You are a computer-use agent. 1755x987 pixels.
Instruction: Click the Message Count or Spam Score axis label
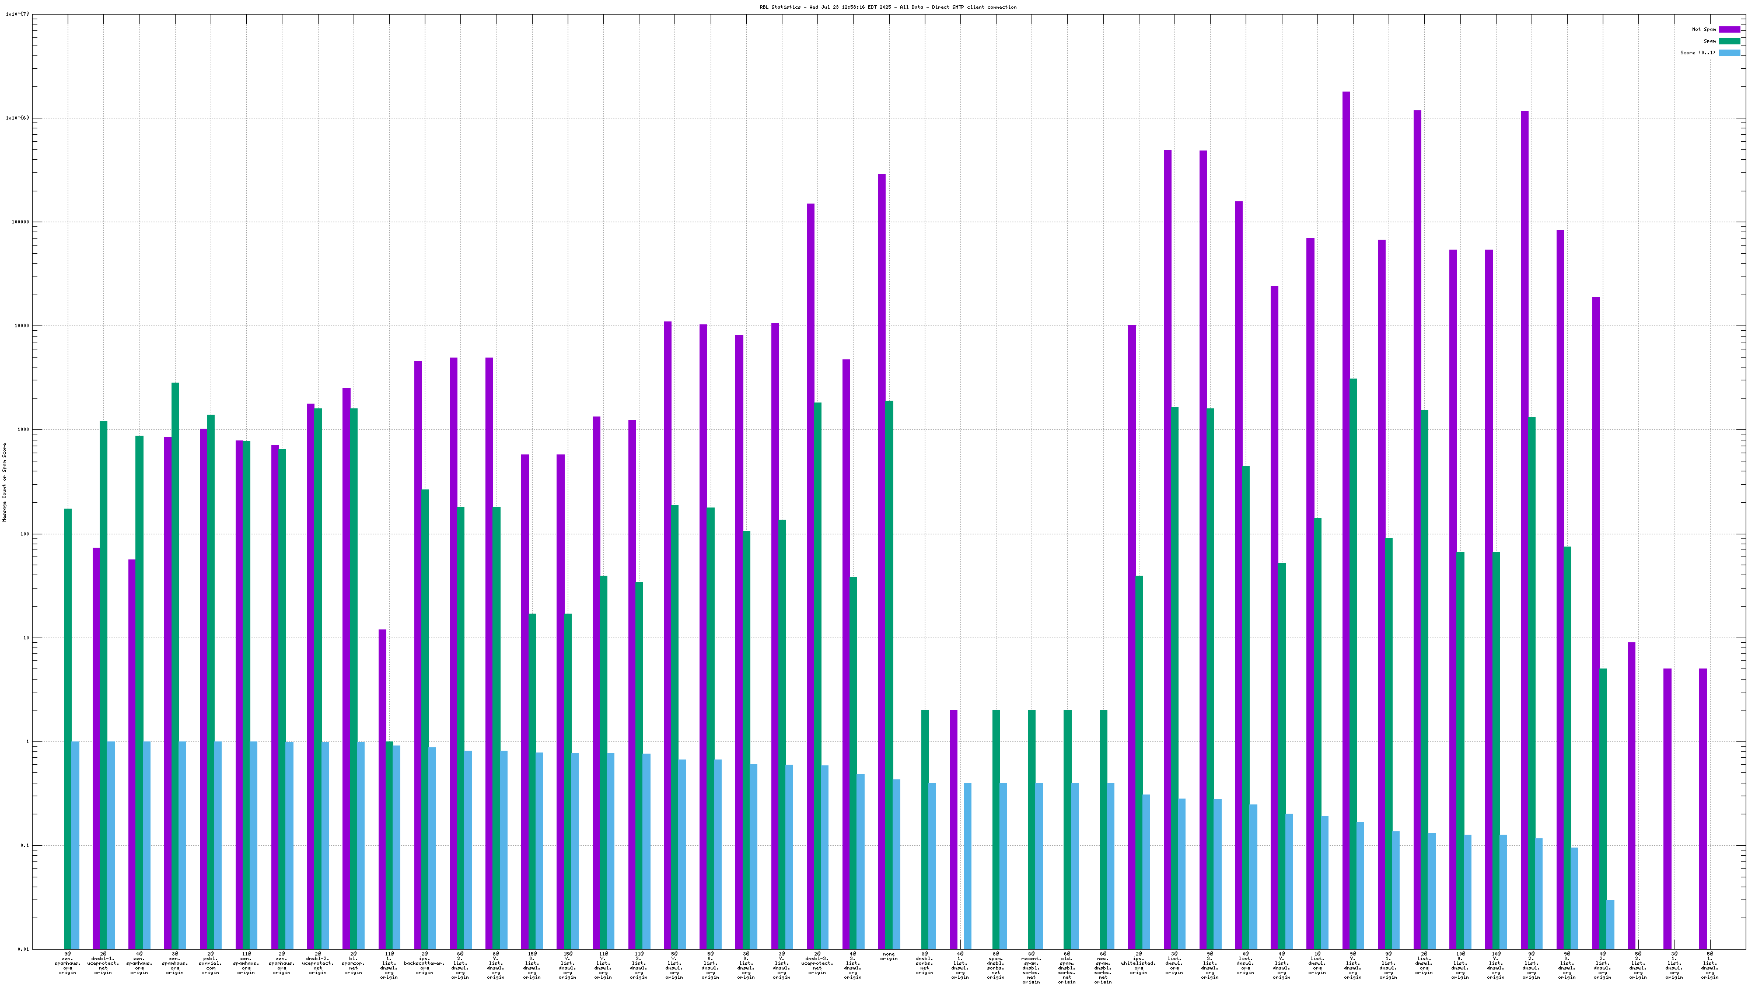point(4,482)
